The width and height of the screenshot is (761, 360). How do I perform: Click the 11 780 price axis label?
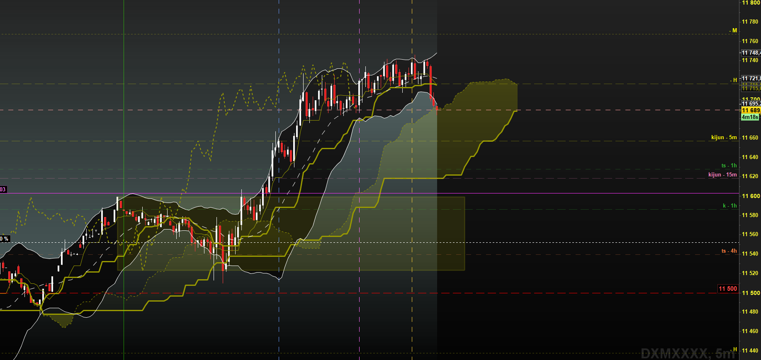(750, 22)
